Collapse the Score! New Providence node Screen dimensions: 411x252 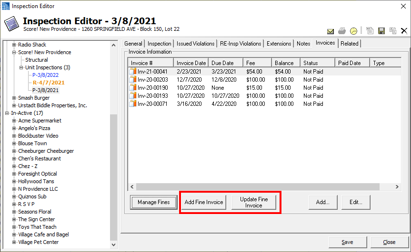tap(14, 52)
